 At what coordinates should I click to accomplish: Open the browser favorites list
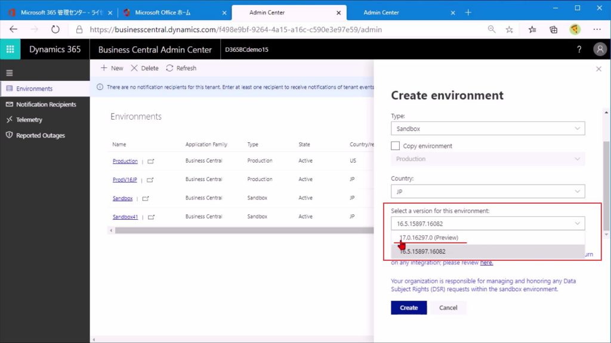click(532, 30)
